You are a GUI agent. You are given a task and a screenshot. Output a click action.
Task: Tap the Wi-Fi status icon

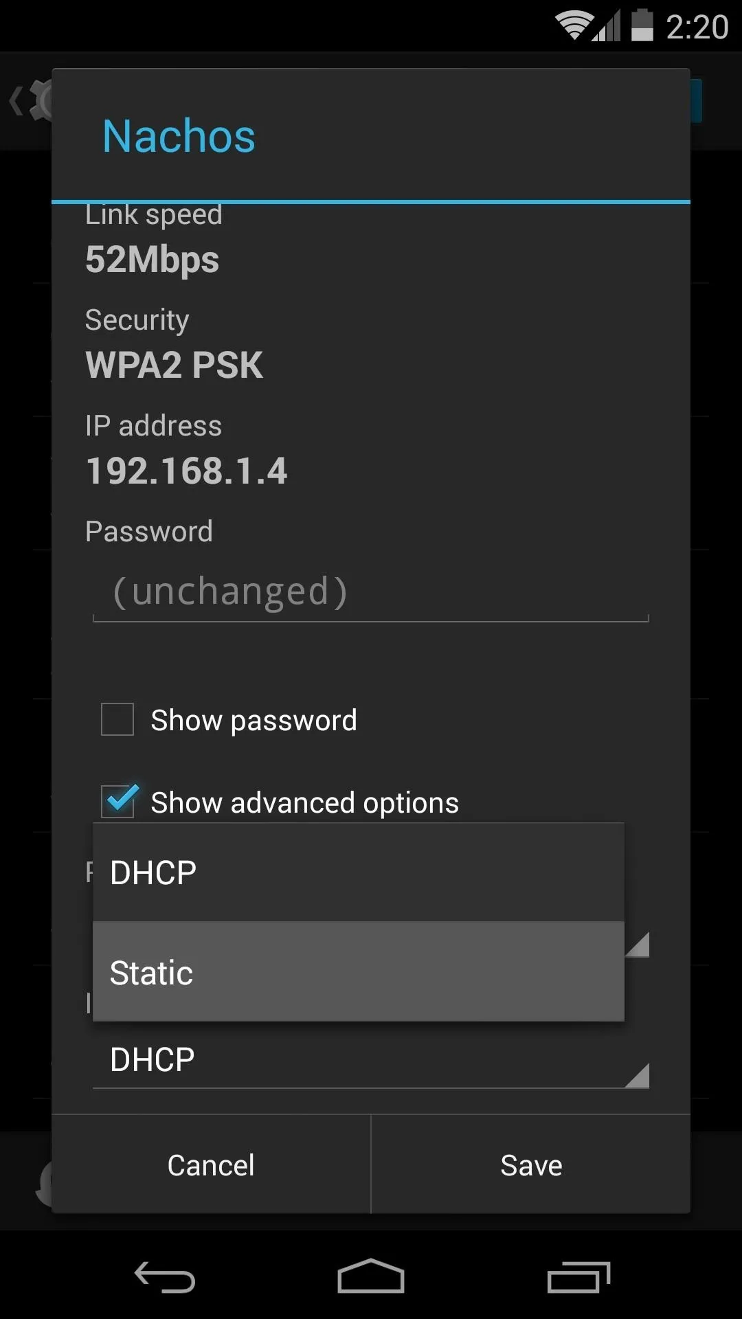[x=574, y=26]
